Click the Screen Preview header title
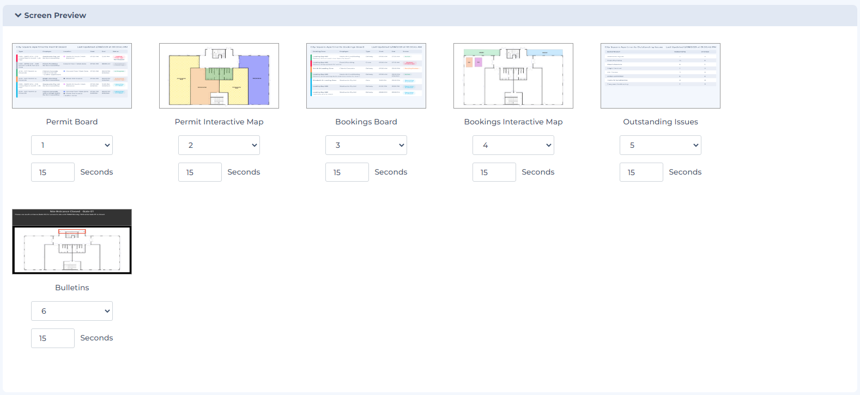The width and height of the screenshot is (860, 395). [55, 15]
